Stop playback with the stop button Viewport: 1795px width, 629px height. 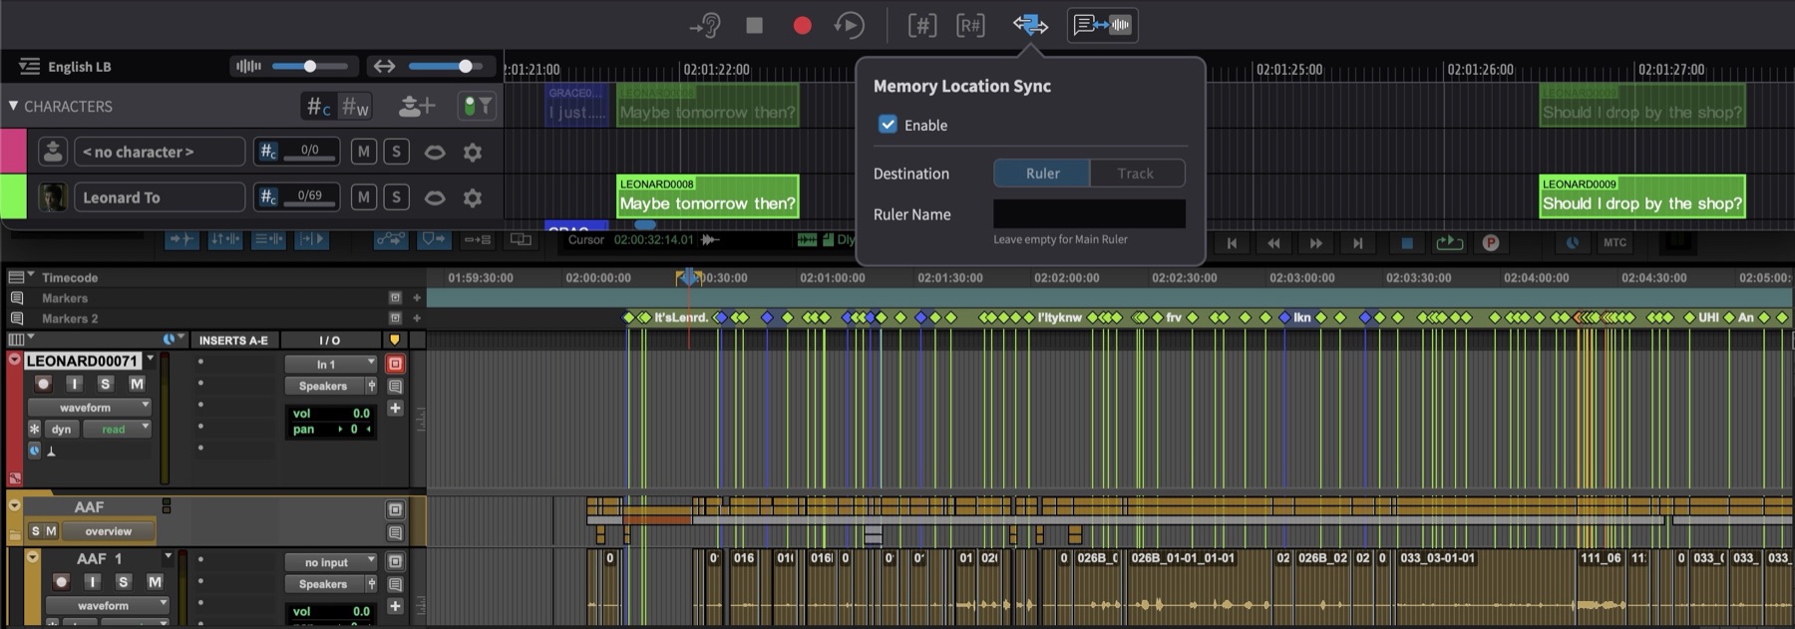pyautogui.click(x=755, y=25)
